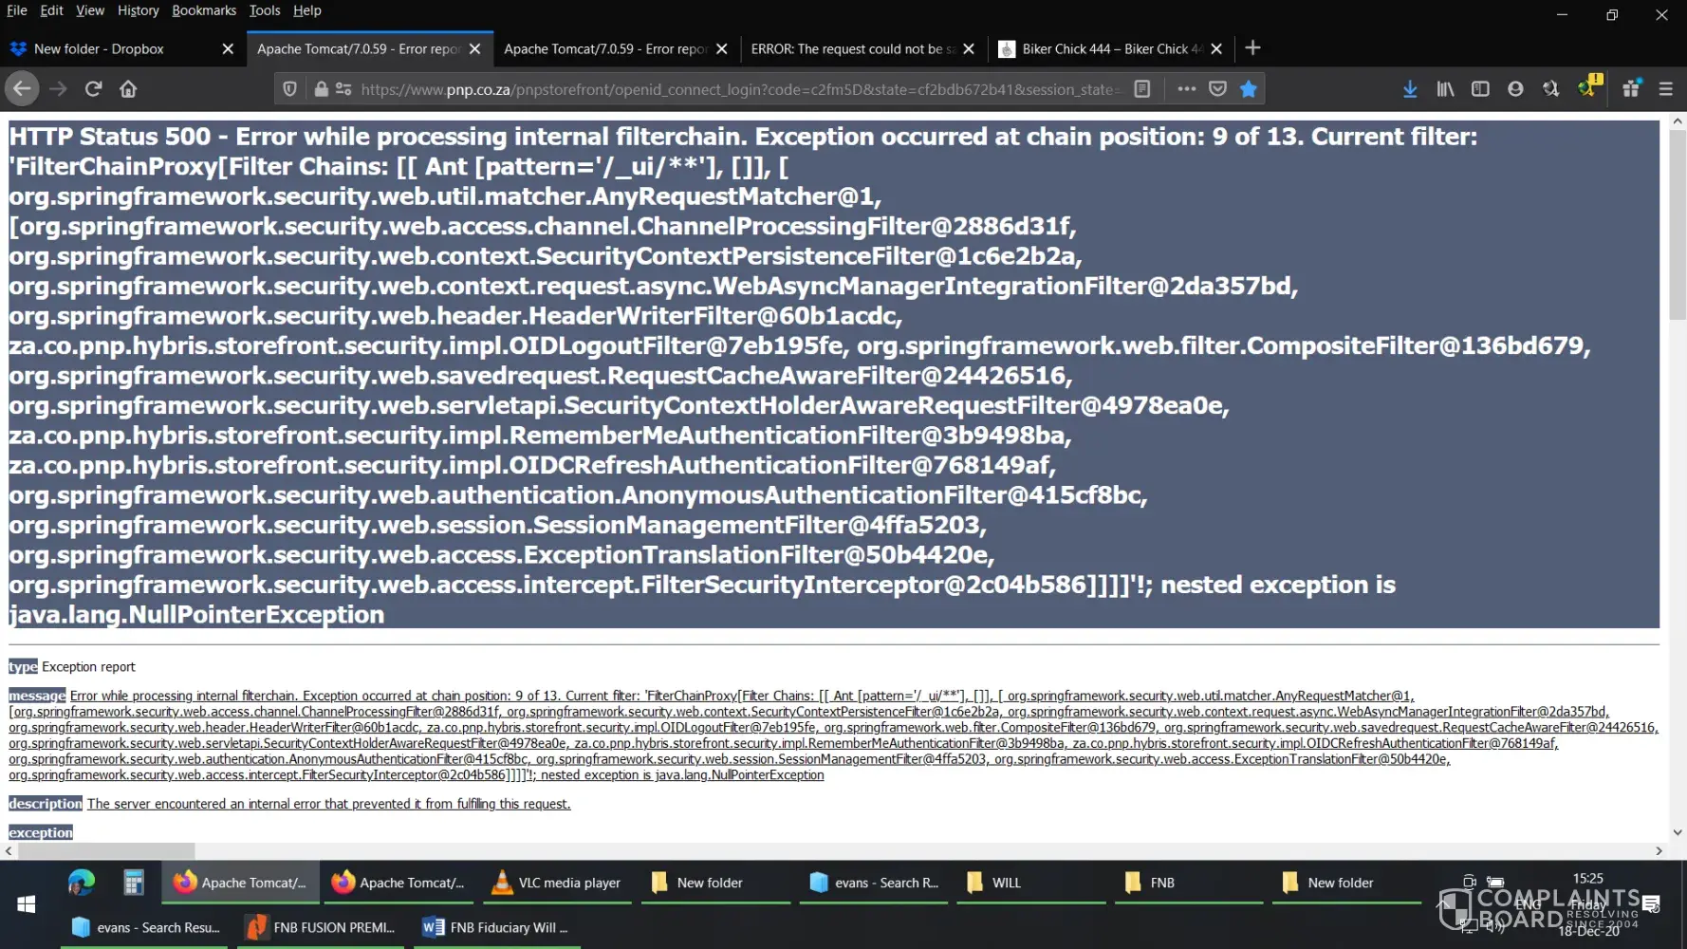This screenshot has height=949, width=1687.
Task: Open the FNB folder taskbar window
Action: click(1190, 883)
